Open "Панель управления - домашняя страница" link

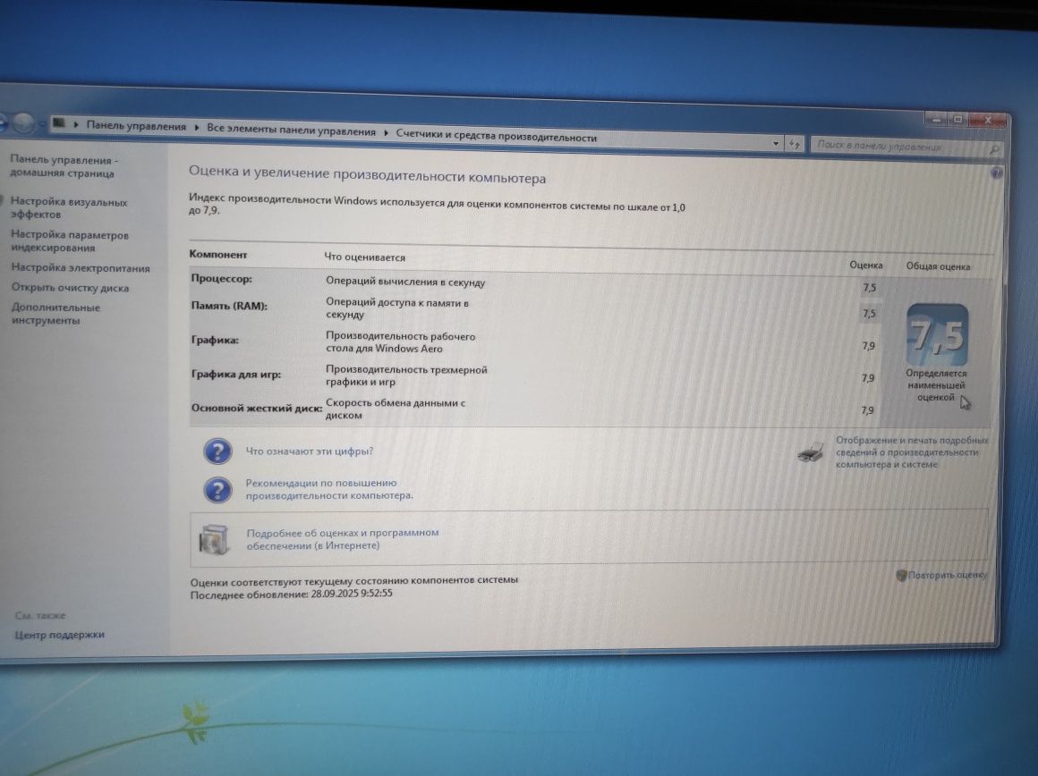tap(64, 166)
